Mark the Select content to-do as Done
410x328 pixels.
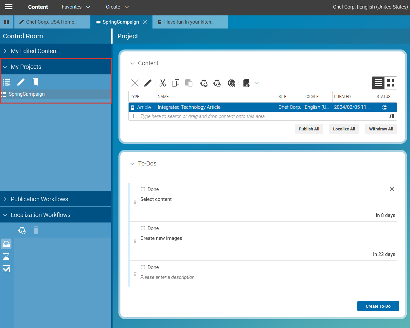(143, 189)
